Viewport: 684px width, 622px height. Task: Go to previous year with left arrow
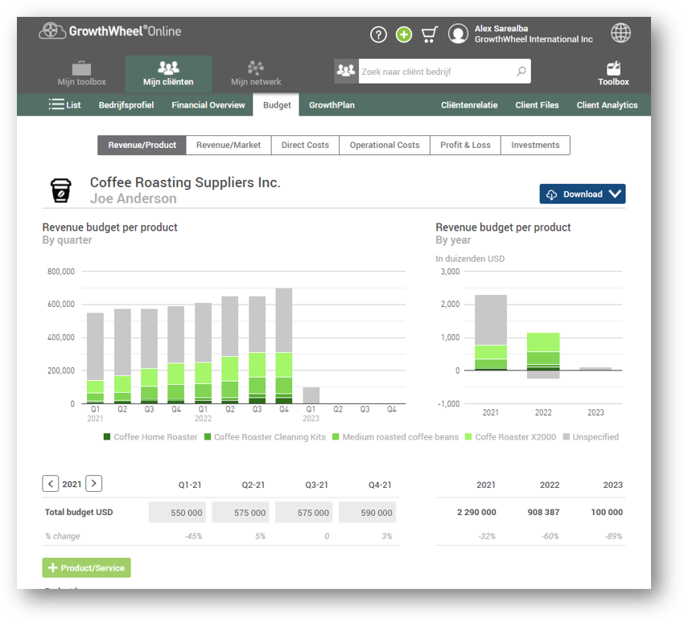(x=51, y=484)
